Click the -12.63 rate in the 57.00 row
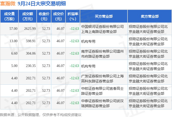This screenshot has width=172, height=117. coord(74,29)
